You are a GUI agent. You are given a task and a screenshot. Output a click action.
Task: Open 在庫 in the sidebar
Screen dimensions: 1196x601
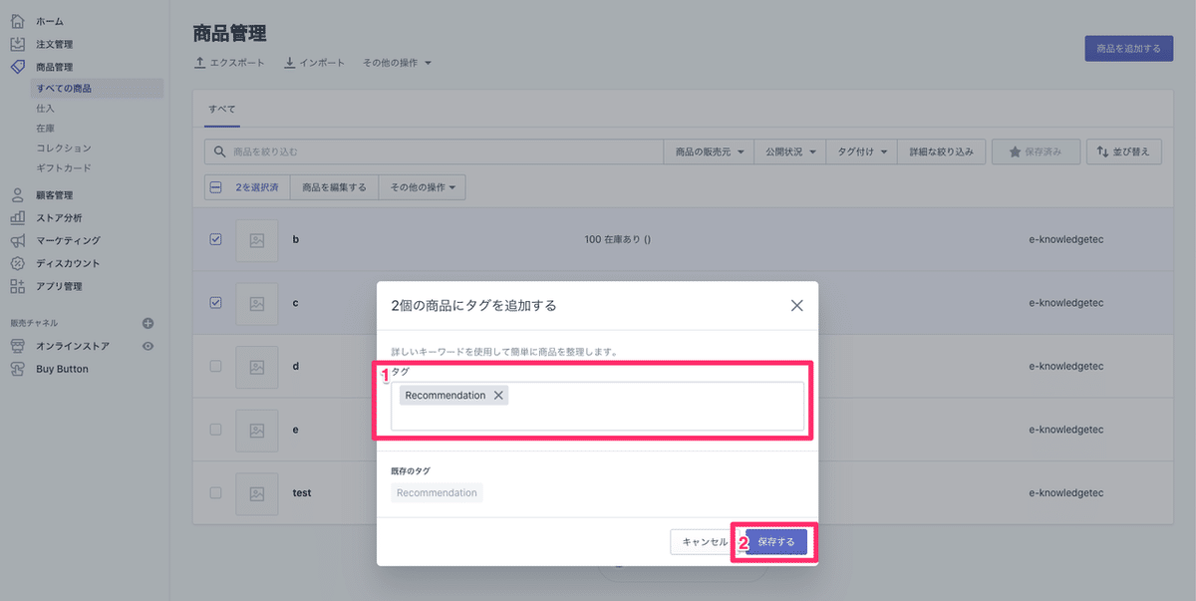click(45, 128)
